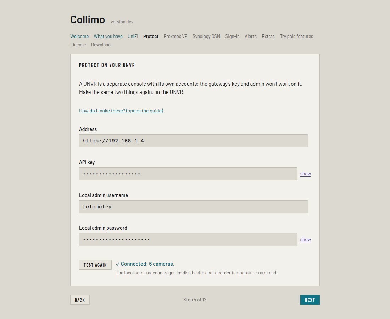390x319 pixels.
Task: Show the API key value
Action: pyautogui.click(x=305, y=174)
